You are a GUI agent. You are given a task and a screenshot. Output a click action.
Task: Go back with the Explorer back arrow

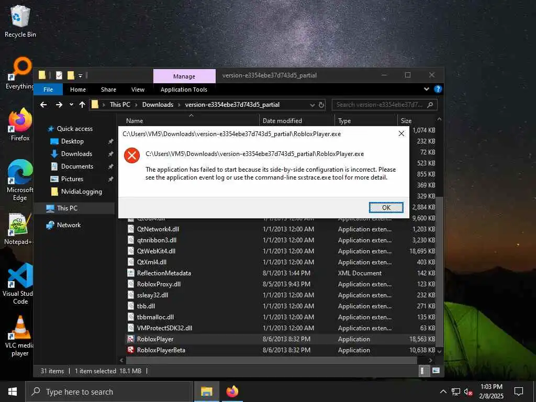pyautogui.click(x=43, y=105)
